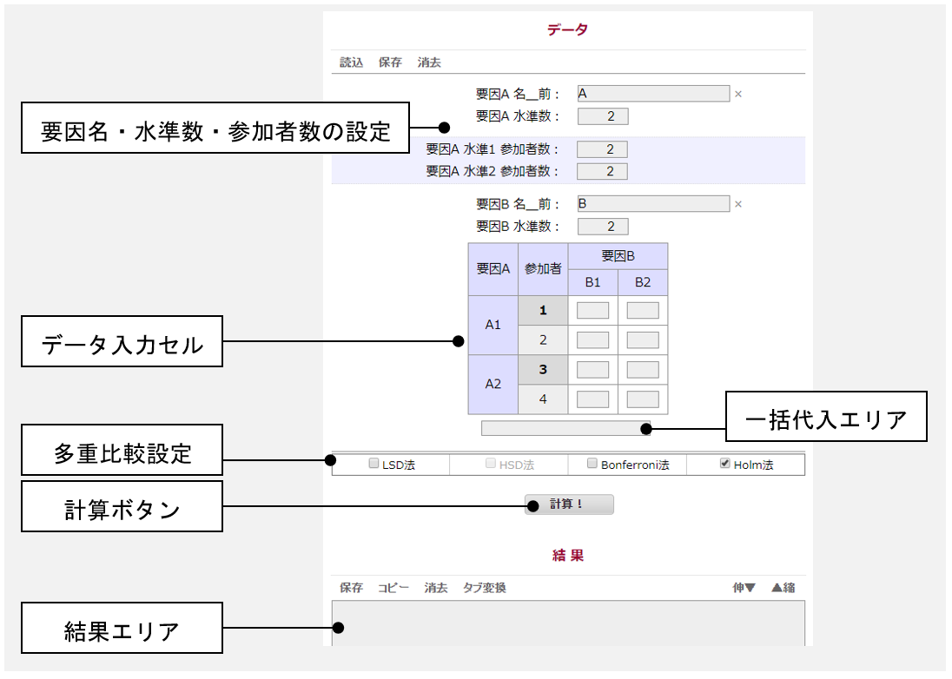952x679 pixels.
Task: Click 保存 in the data section menu
Action: coord(390,63)
